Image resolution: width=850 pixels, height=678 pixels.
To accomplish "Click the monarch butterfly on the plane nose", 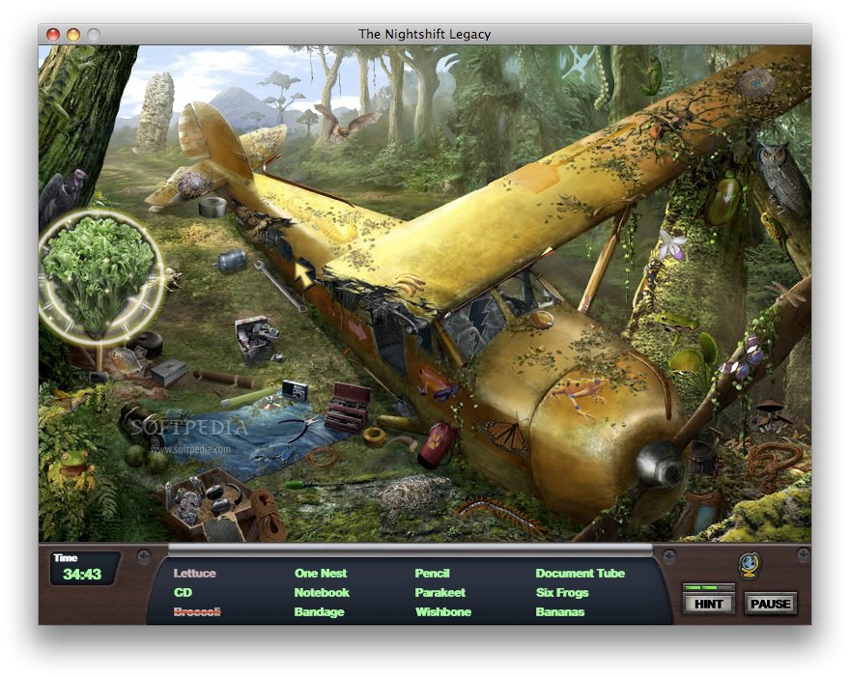I will [x=504, y=436].
